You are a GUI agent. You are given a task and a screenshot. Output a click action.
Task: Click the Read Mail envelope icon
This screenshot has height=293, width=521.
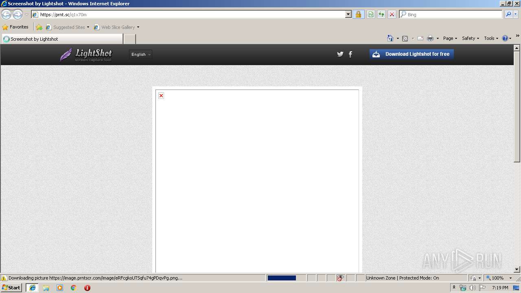tap(420, 38)
